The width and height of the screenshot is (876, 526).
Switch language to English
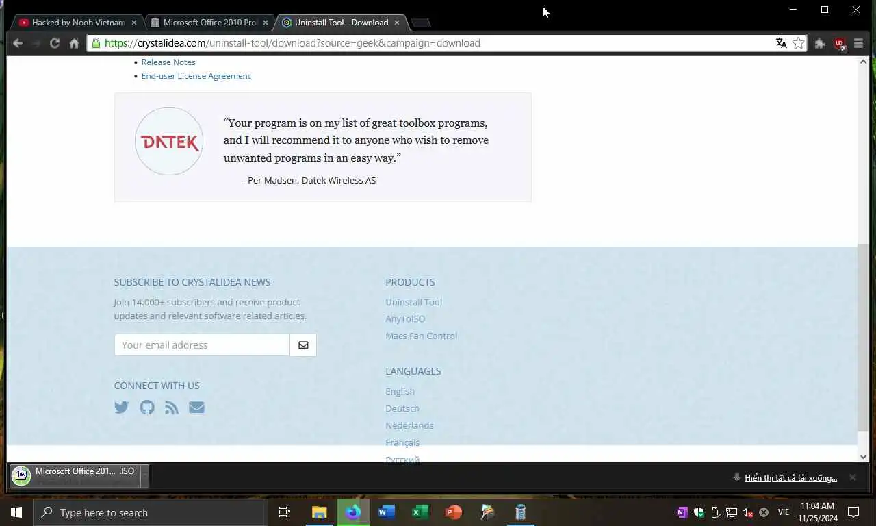pyautogui.click(x=400, y=391)
